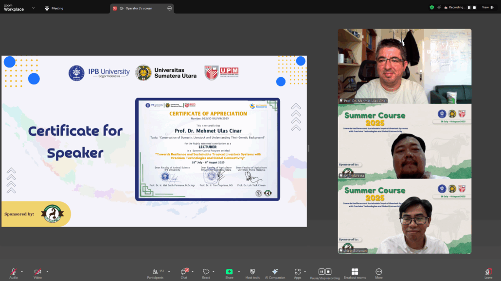Pause recording from the bottom toolbar
This screenshot has height=281, width=501.
pos(322,272)
